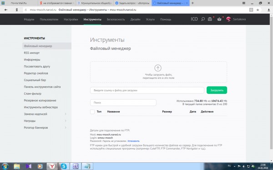Viewport: 273px width, 170px height.
Task: Open Файловый менеджер in sidebar
Action: 47,46
